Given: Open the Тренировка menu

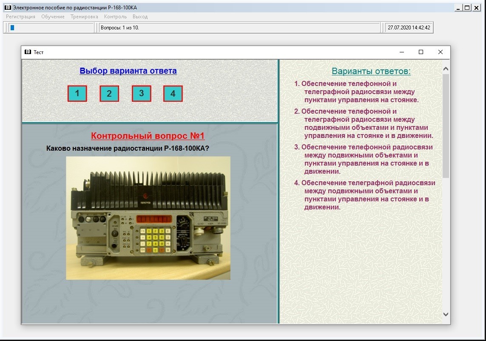Looking at the screenshot, I should tap(84, 17).
